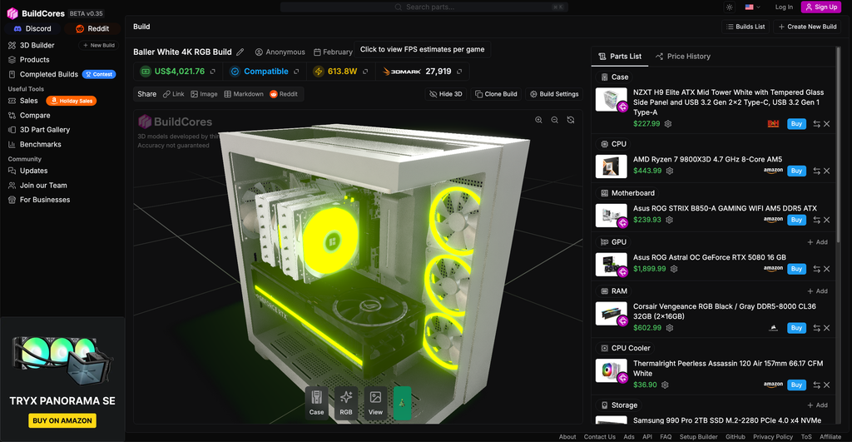Remove the Thermalright Peerless Assassin cooler
This screenshot has height=442, width=852.
coord(826,385)
